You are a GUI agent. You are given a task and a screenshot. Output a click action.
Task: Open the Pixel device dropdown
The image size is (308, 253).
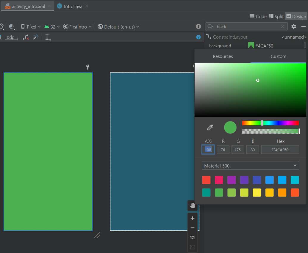pyautogui.click(x=31, y=27)
